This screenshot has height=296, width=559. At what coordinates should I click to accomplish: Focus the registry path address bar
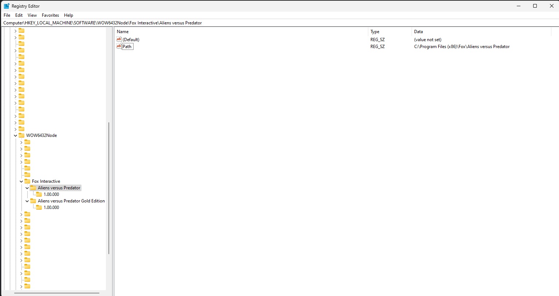(x=279, y=23)
